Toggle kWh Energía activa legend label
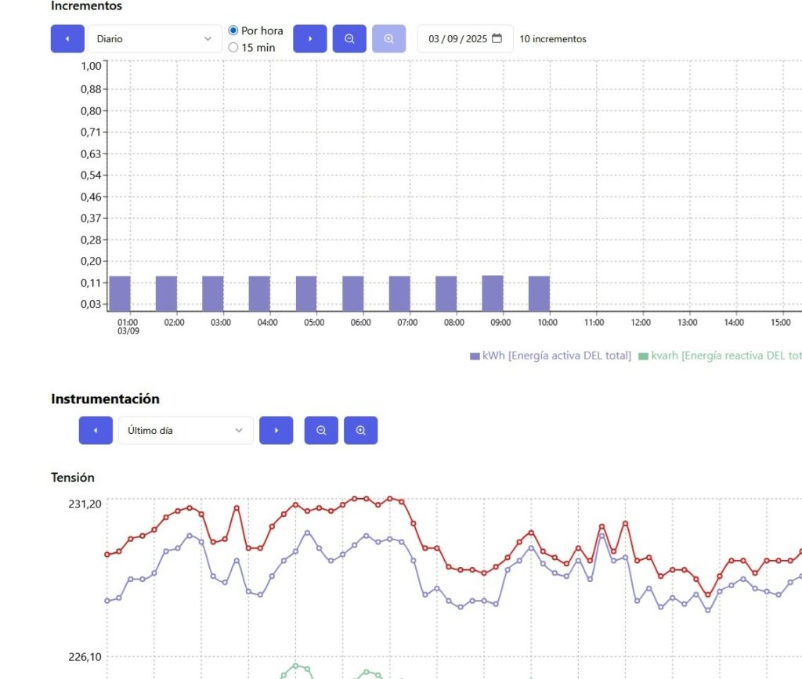Viewport: 802px width, 679px height. [x=556, y=356]
